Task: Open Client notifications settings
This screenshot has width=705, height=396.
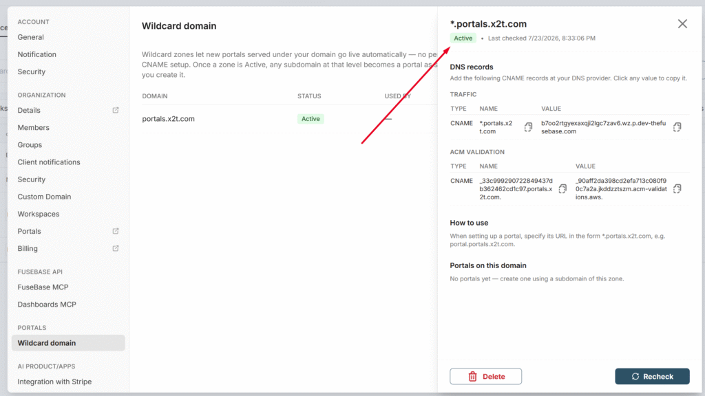Action: coord(49,162)
